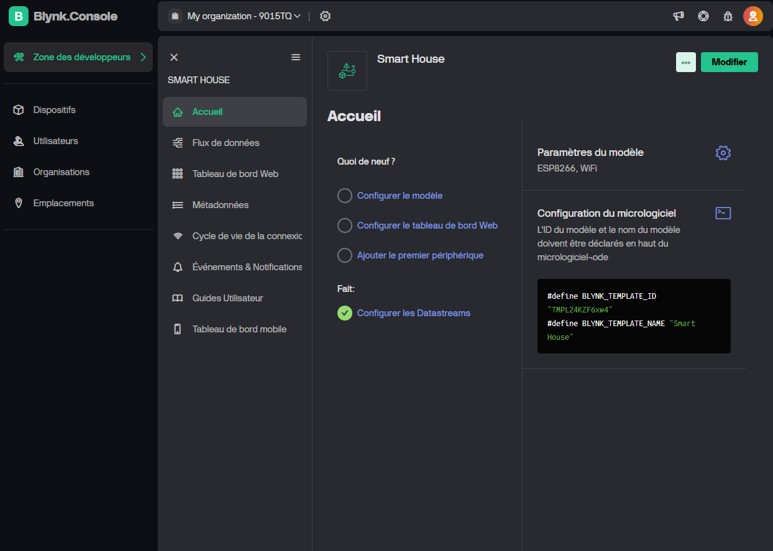Click the Métadonnées list icon

tap(178, 205)
